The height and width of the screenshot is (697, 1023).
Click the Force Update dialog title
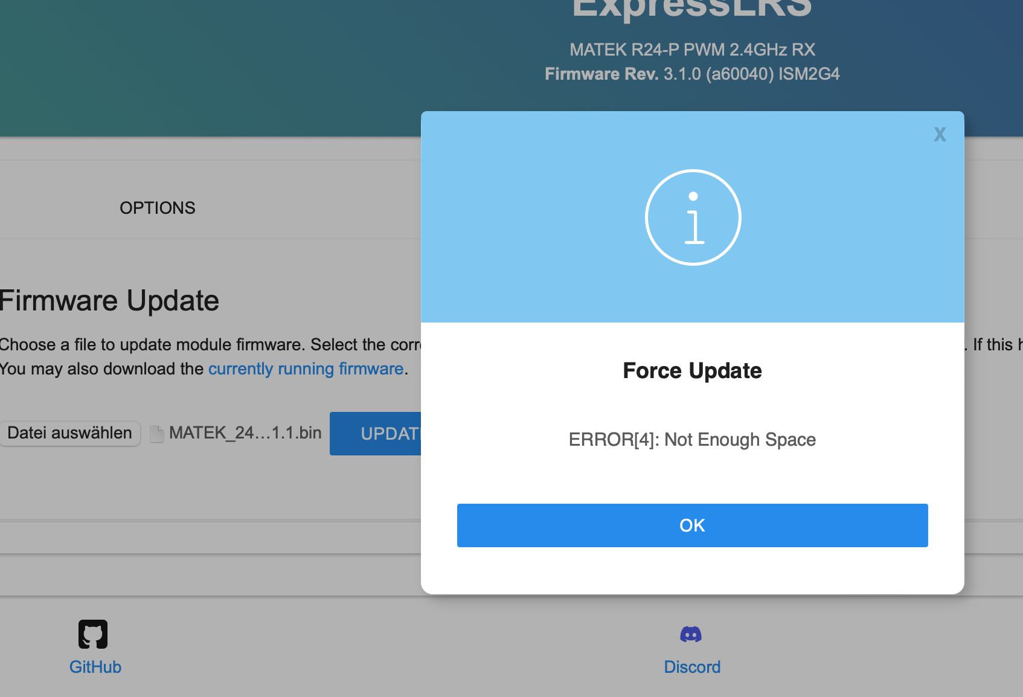coord(692,370)
